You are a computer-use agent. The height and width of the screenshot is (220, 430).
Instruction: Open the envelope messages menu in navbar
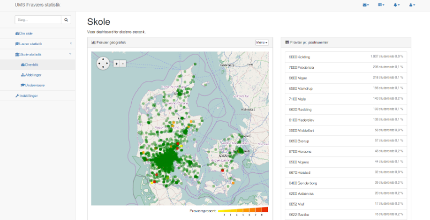(365, 5)
